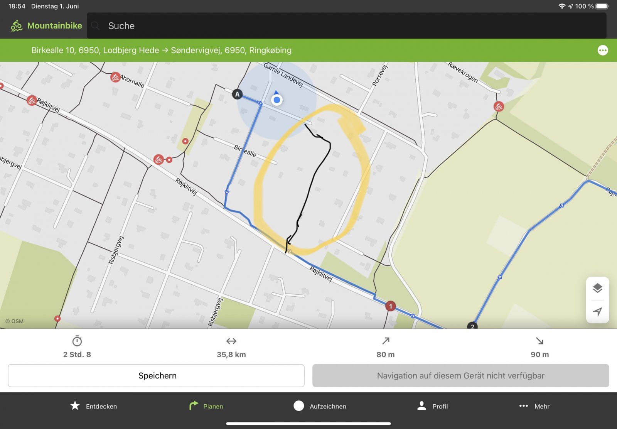Open the Mehr menu tab
This screenshot has height=429, width=617.
coord(534,406)
